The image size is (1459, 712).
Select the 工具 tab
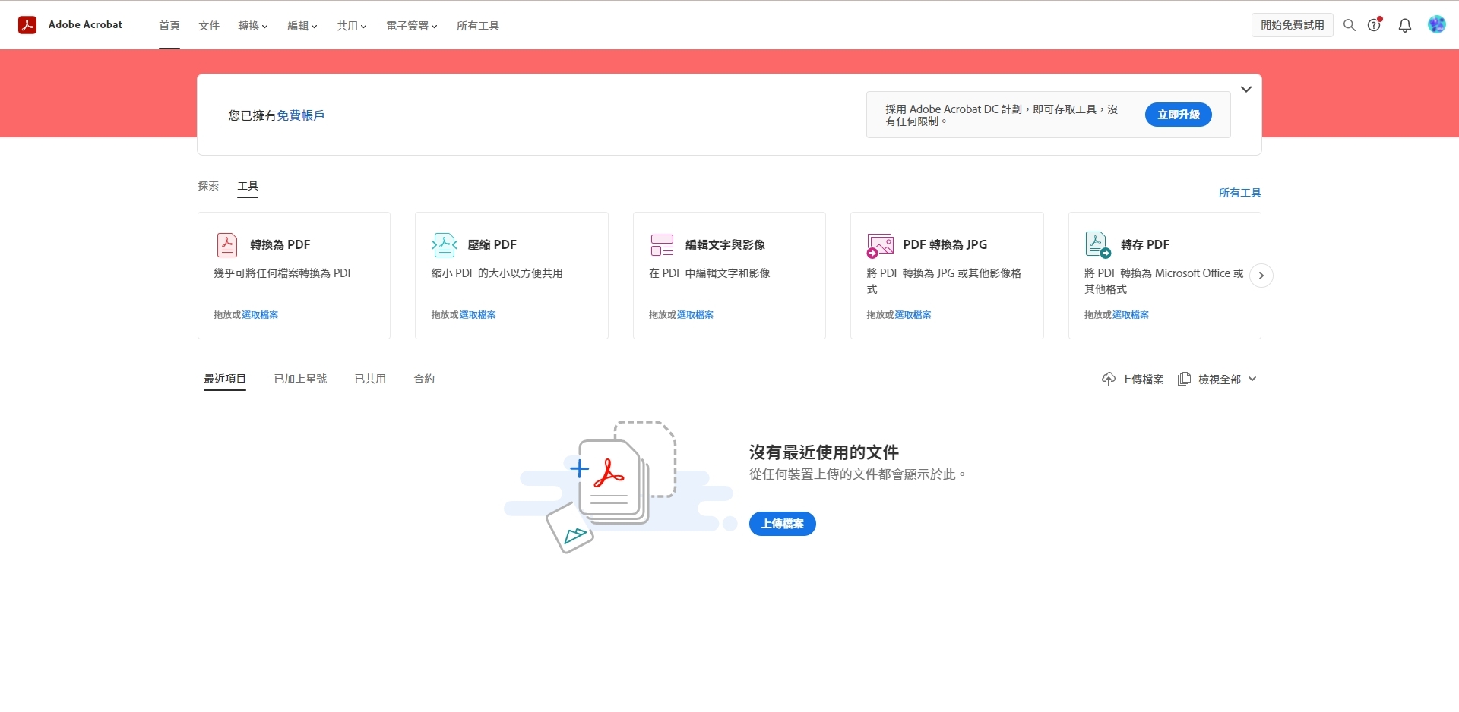coord(248,186)
